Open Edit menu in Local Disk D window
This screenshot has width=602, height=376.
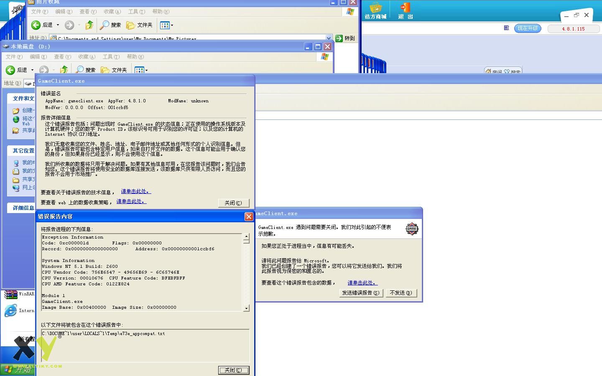(x=38, y=57)
